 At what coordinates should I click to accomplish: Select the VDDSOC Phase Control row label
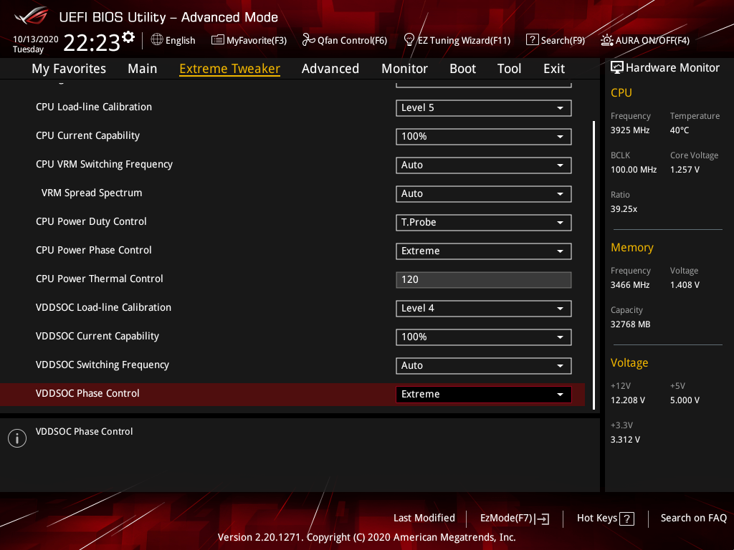point(87,393)
